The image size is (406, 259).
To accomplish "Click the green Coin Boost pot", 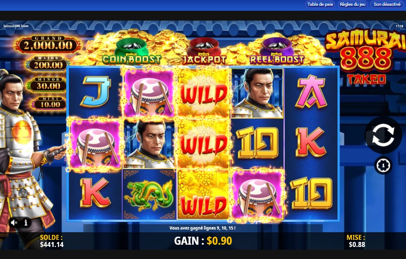I will coord(132,47).
